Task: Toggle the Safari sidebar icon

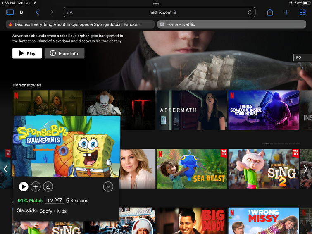Action: (x=10, y=12)
